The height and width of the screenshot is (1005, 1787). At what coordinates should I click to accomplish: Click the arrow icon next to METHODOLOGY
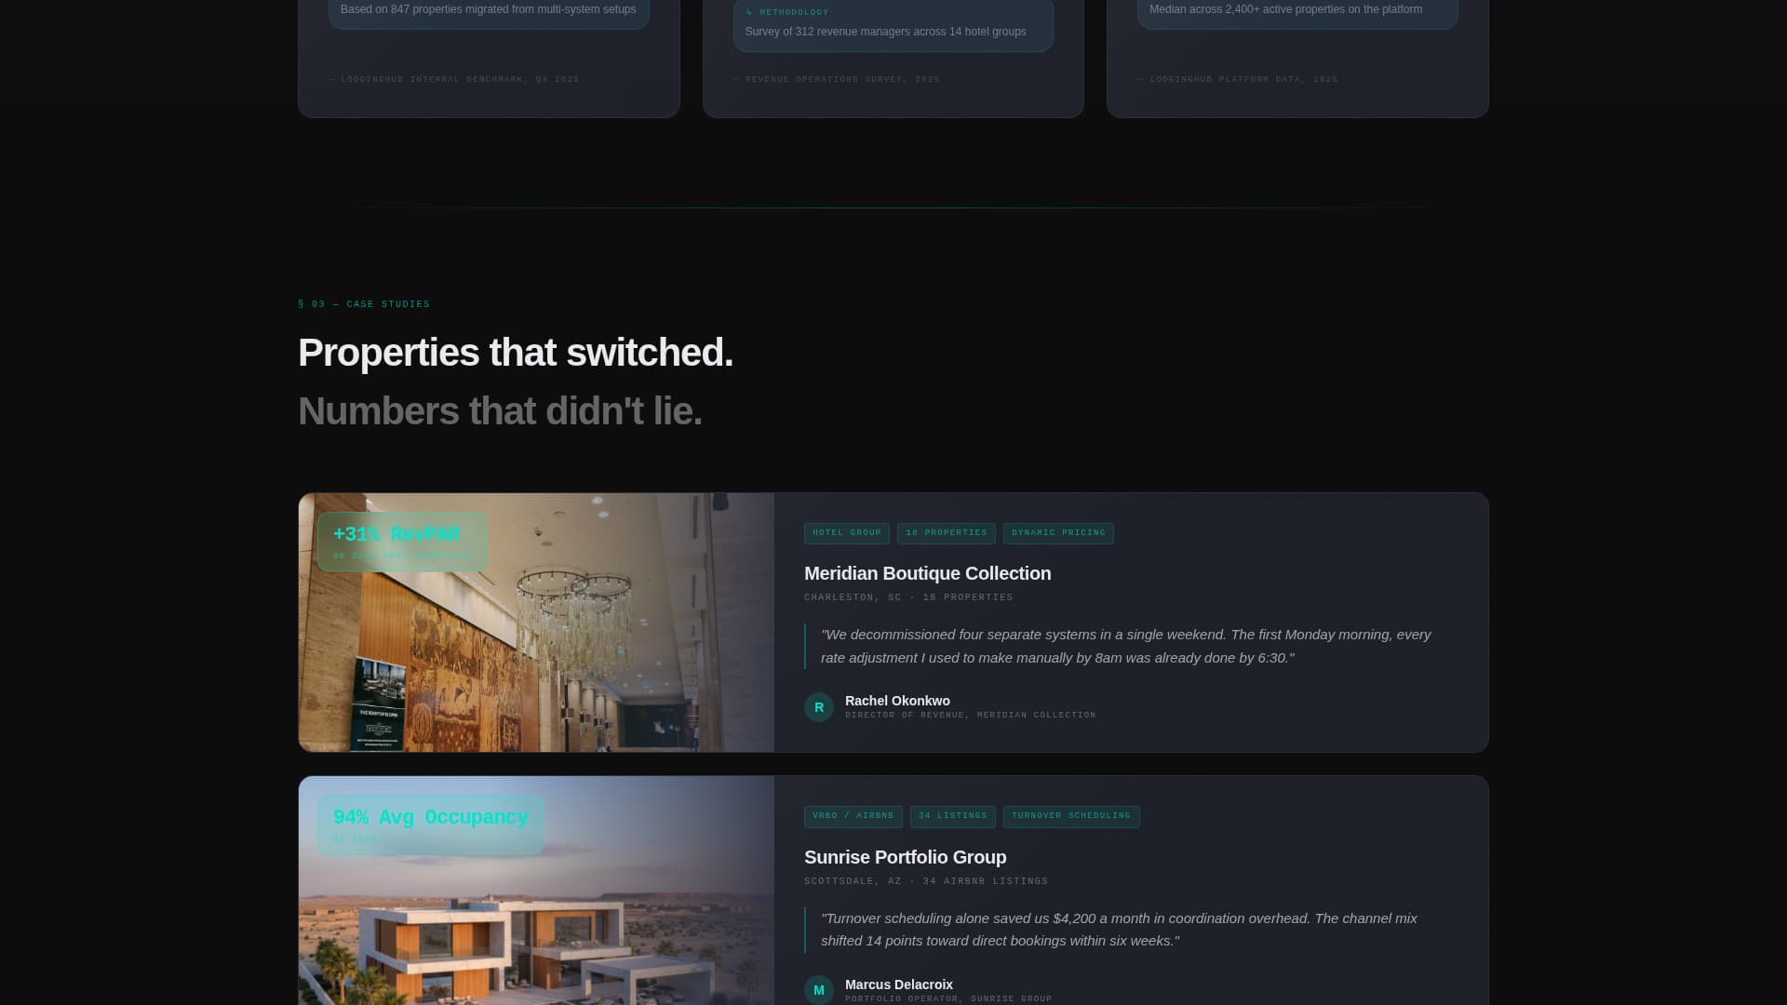point(750,12)
